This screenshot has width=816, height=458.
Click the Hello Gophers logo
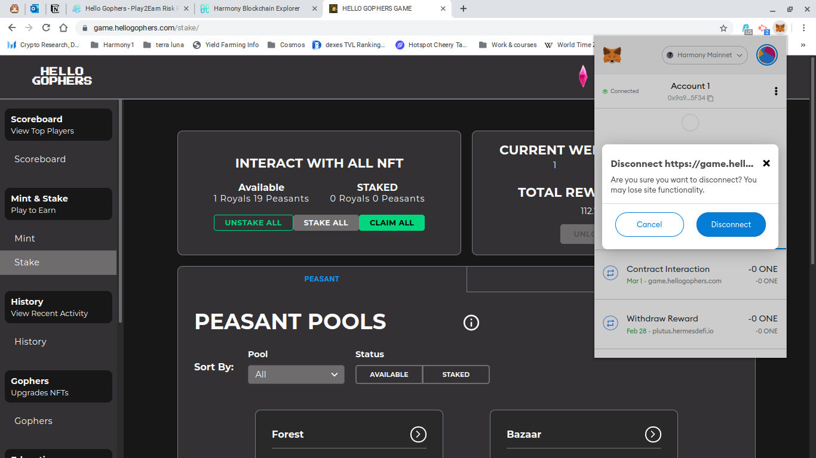62,76
